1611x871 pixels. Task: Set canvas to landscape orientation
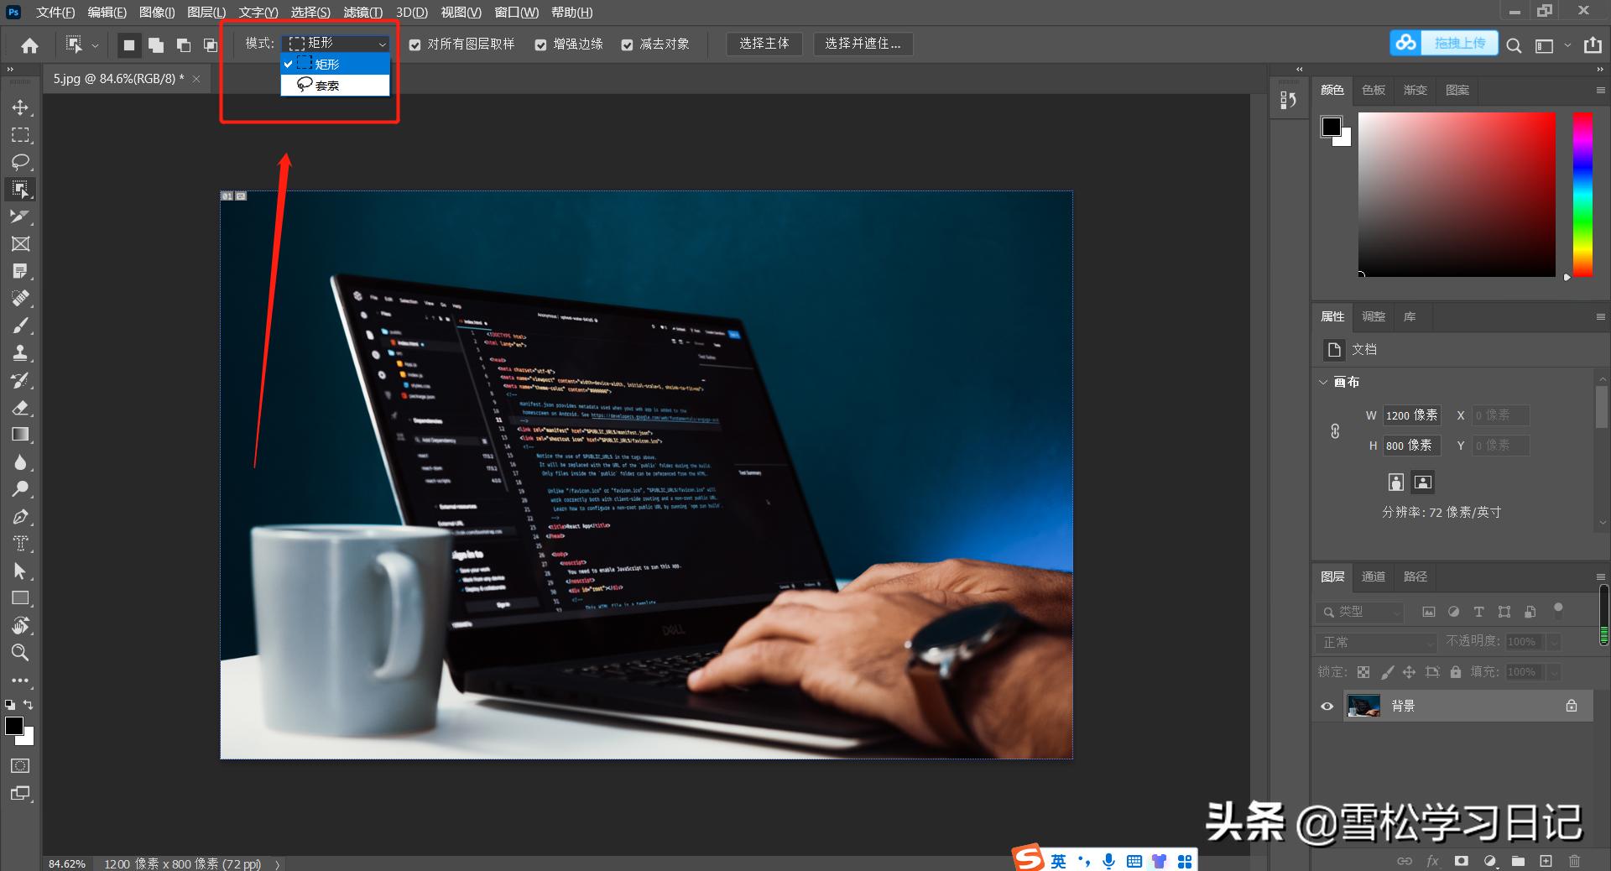click(x=1423, y=482)
